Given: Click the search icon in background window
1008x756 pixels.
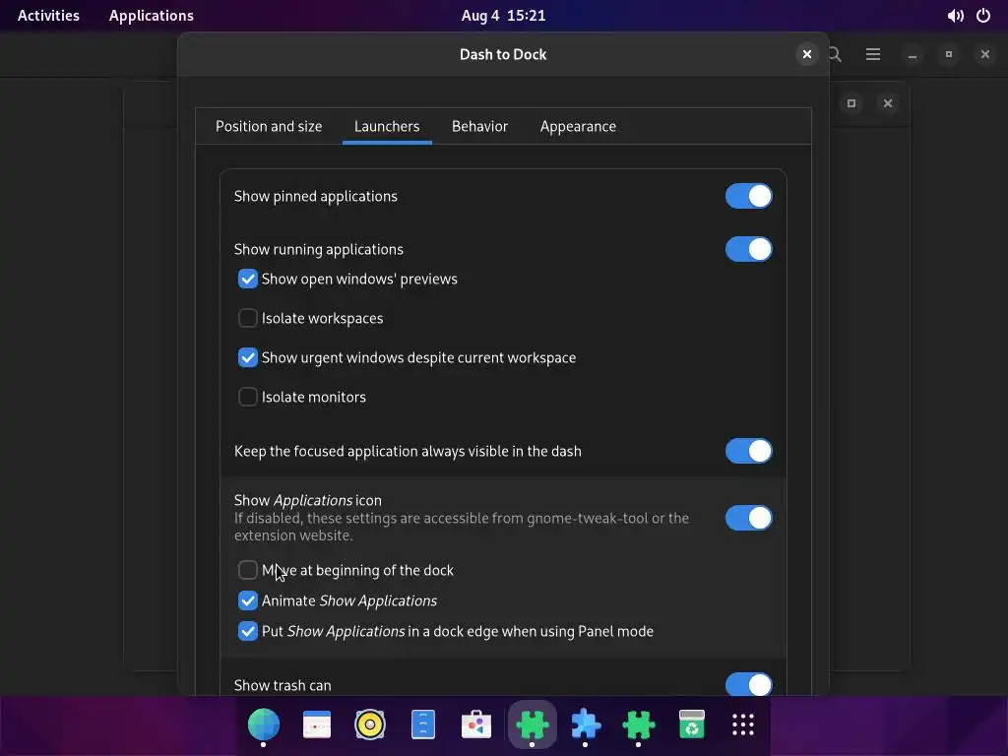Looking at the screenshot, I should pyautogui.click(x=835, y=54).
